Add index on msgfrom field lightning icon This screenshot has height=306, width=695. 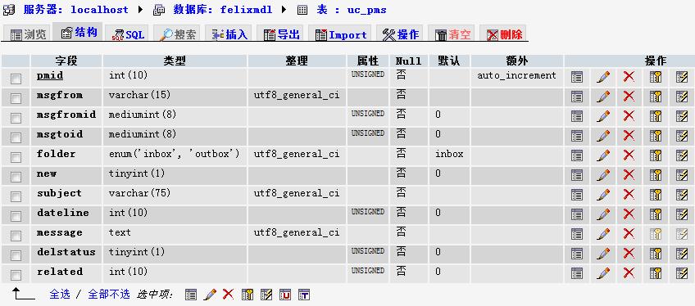coord(682,97)
